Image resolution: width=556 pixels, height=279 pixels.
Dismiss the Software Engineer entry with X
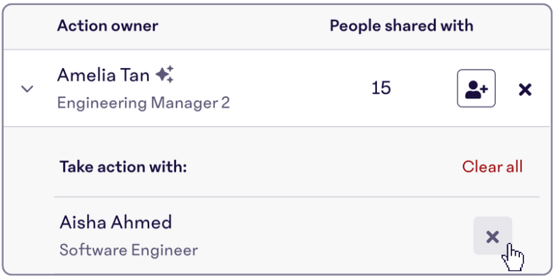click(492, 236)
